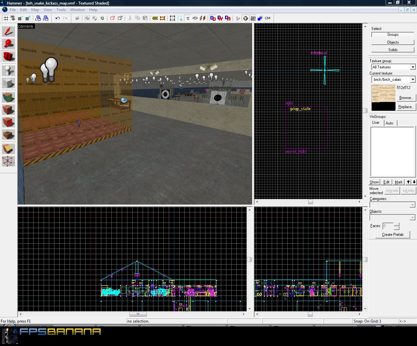Viewport: 417px width, 346px height.
Task: Select the Clipping tool
Action: [x=8, y=149]
